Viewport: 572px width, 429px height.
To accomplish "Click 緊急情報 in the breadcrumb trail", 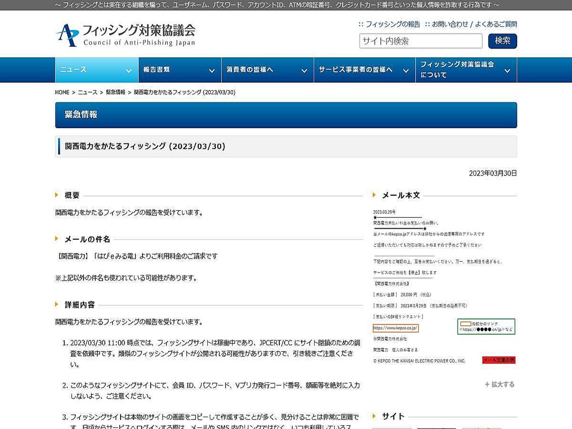I will pyautogui.click(x=115, y=92).
